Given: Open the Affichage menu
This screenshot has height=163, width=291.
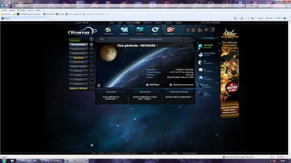Looking at the screenshot, I should point(21,10).
